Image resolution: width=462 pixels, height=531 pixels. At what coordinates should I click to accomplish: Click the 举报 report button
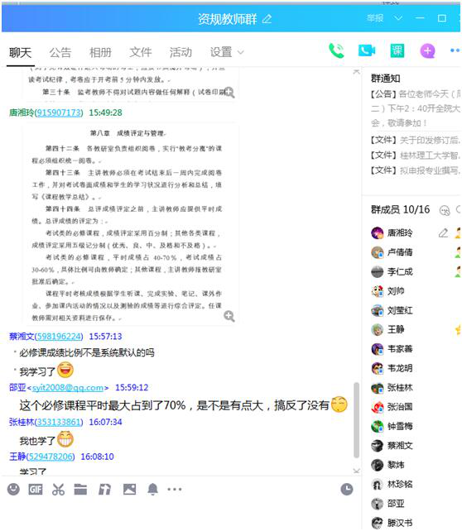375,18
